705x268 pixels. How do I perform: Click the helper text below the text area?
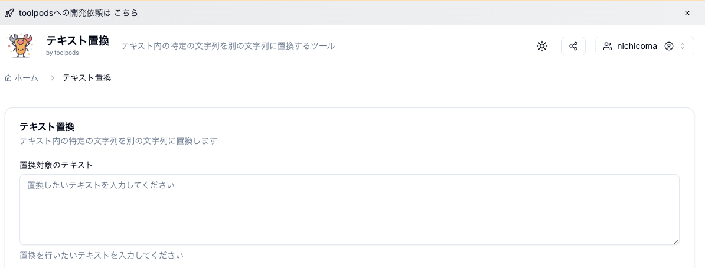tap(101, 255)
